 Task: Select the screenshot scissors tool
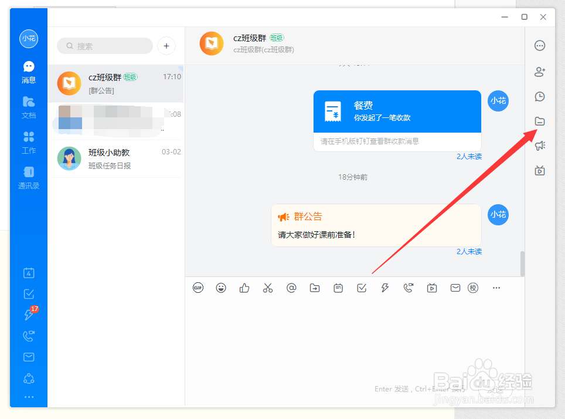(x=268, y=288)
